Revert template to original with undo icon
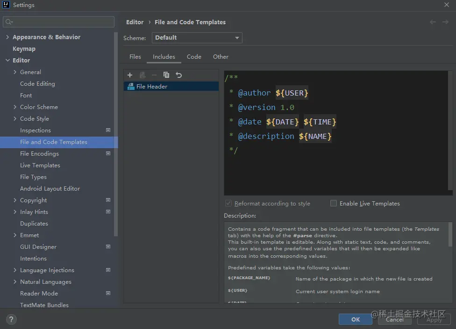Image resolution: width=456 pixels, height=329 pixels. [178, 75]
